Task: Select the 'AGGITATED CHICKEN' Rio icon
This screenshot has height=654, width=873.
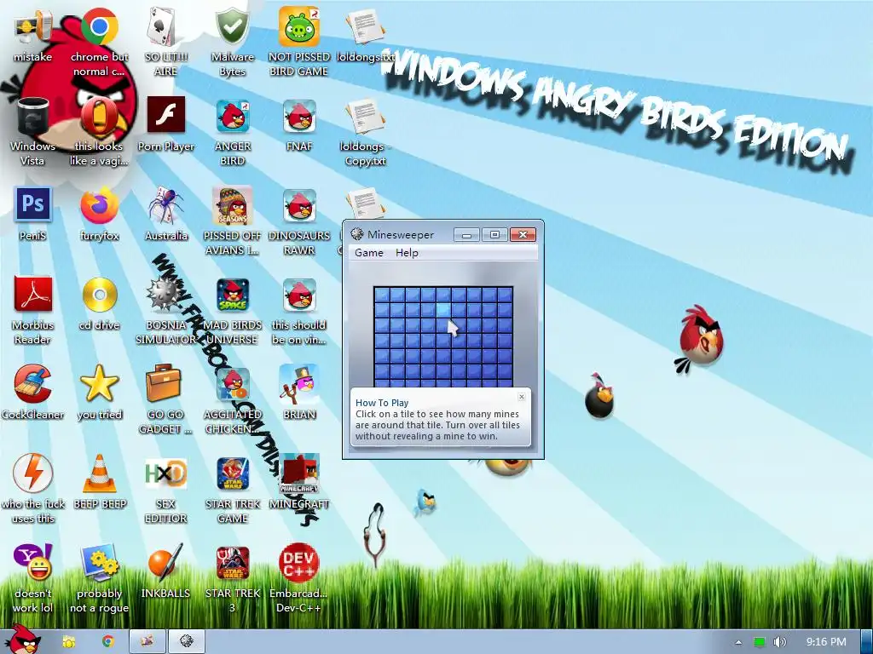Action: click(x=233, y=384)
